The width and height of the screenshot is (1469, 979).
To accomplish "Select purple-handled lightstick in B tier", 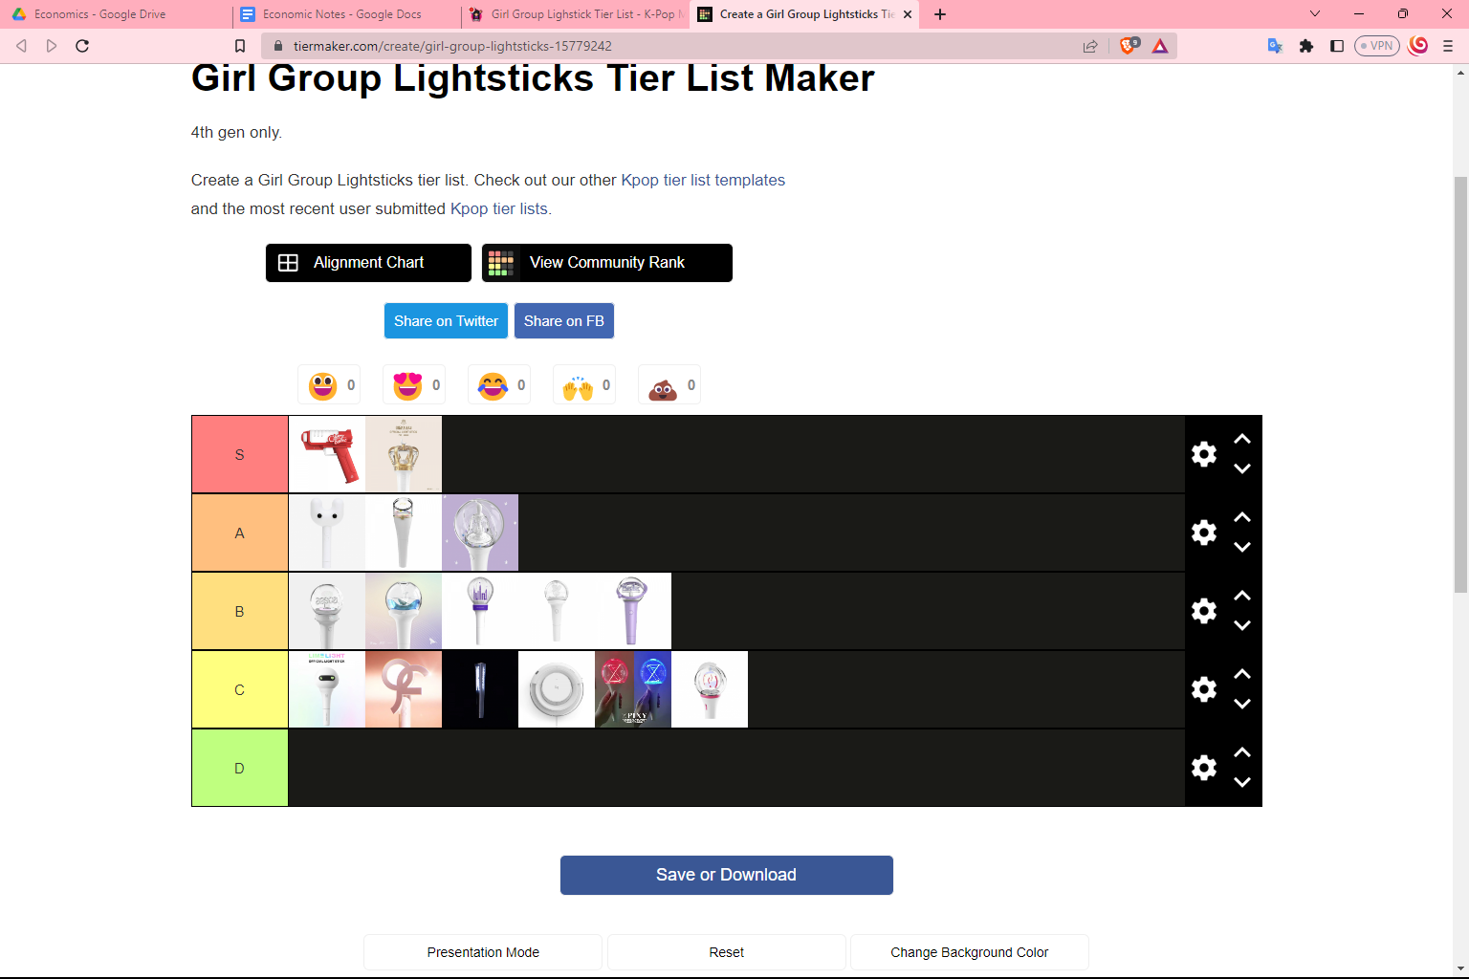I will click(633, 611).
